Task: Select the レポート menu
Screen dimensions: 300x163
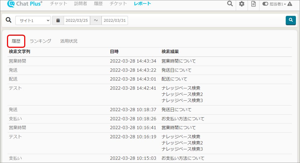Action: tap(142, 4)
